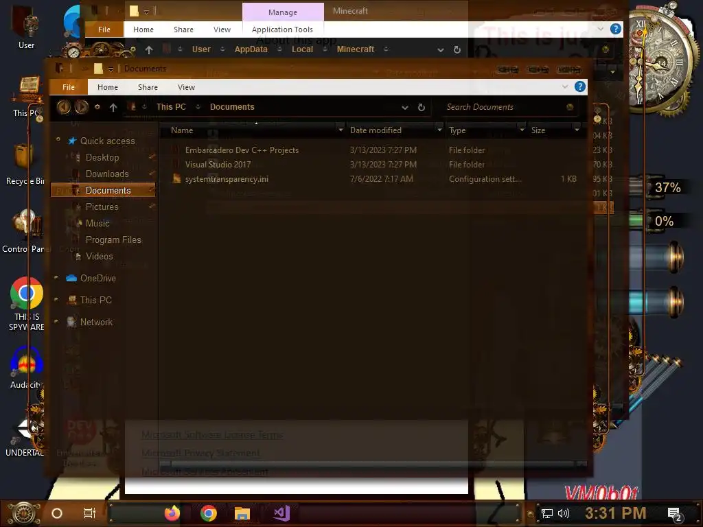Open the Size column dropdown
The image size is (703, 527).
click(x=577, y=130)
